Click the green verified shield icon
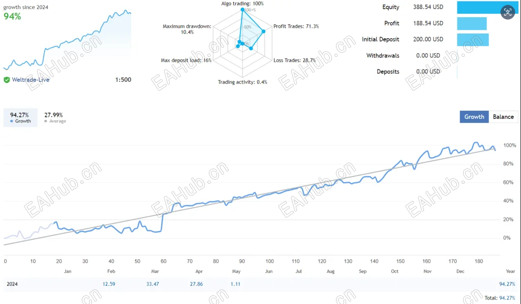This screenshot has width=521, height=304. [x=7, y=80]
